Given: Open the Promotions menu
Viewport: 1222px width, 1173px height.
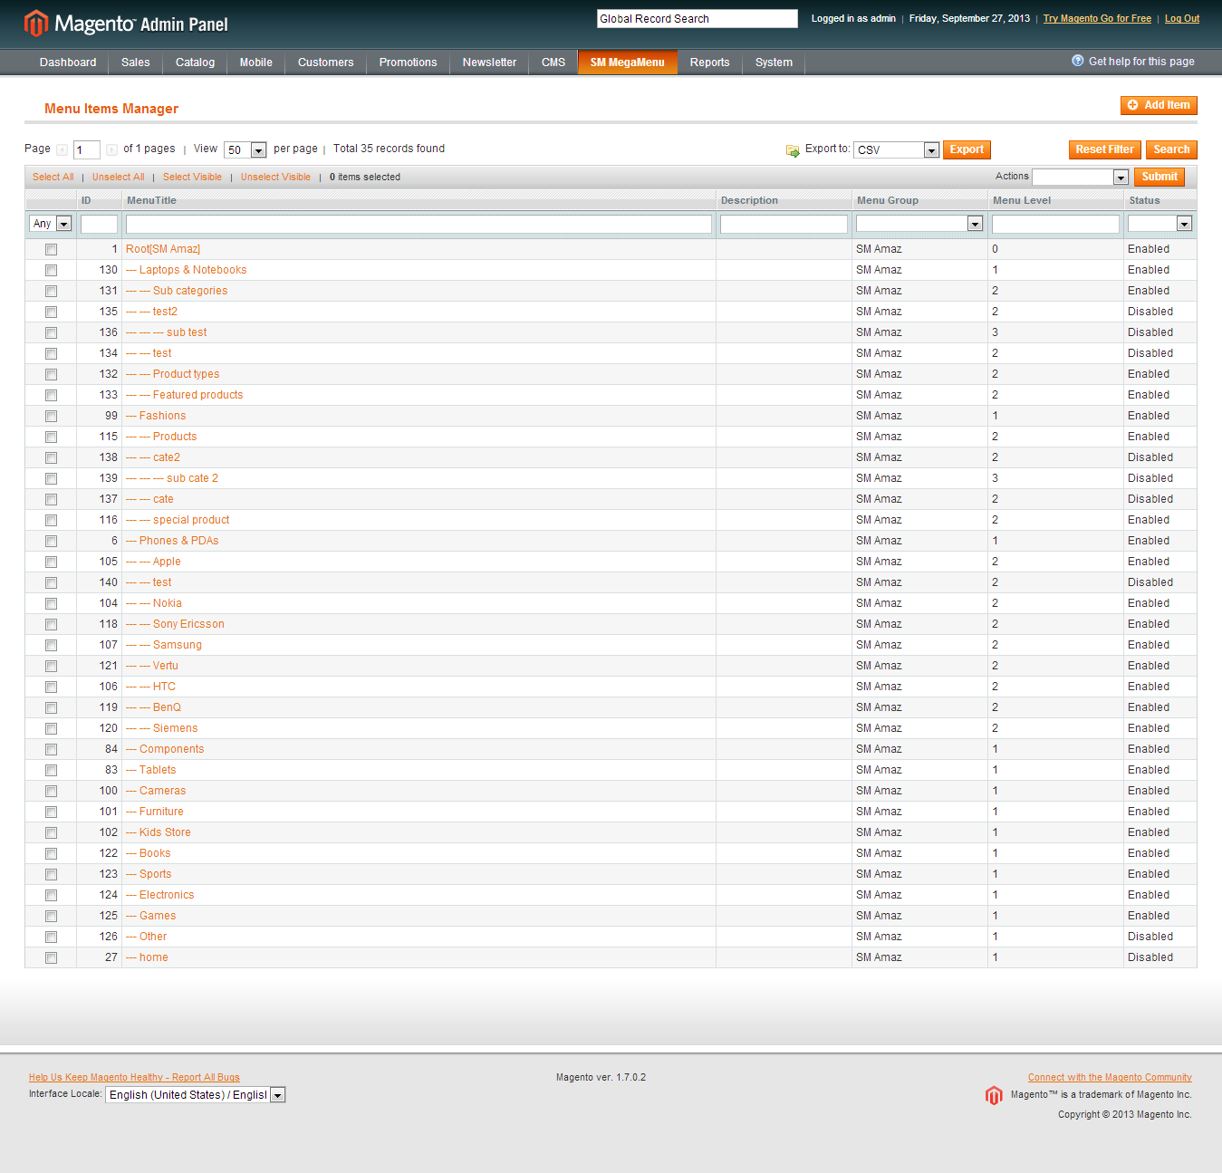Looking at the screenshot, I should tap(408, 62).
